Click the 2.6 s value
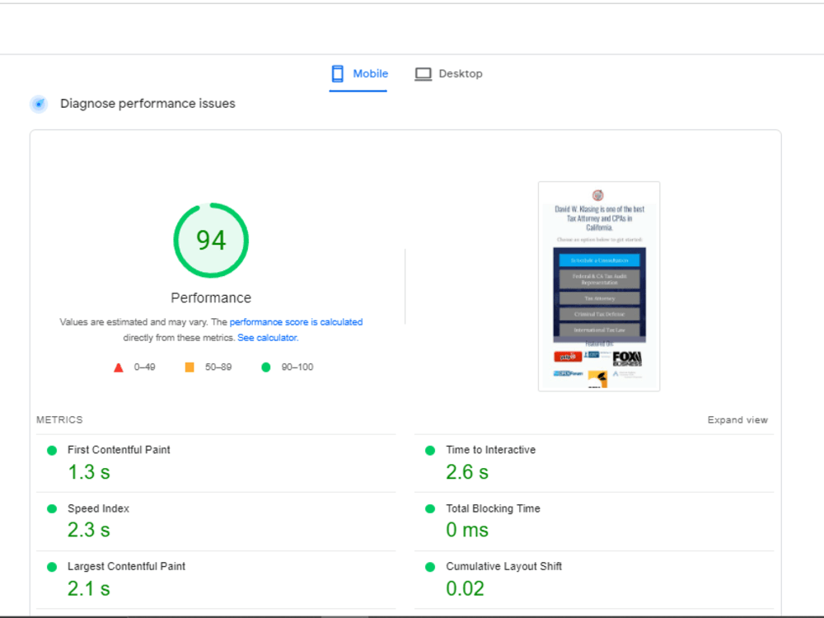This screenshot has height=618, width=824. click(x=467, y=472)
